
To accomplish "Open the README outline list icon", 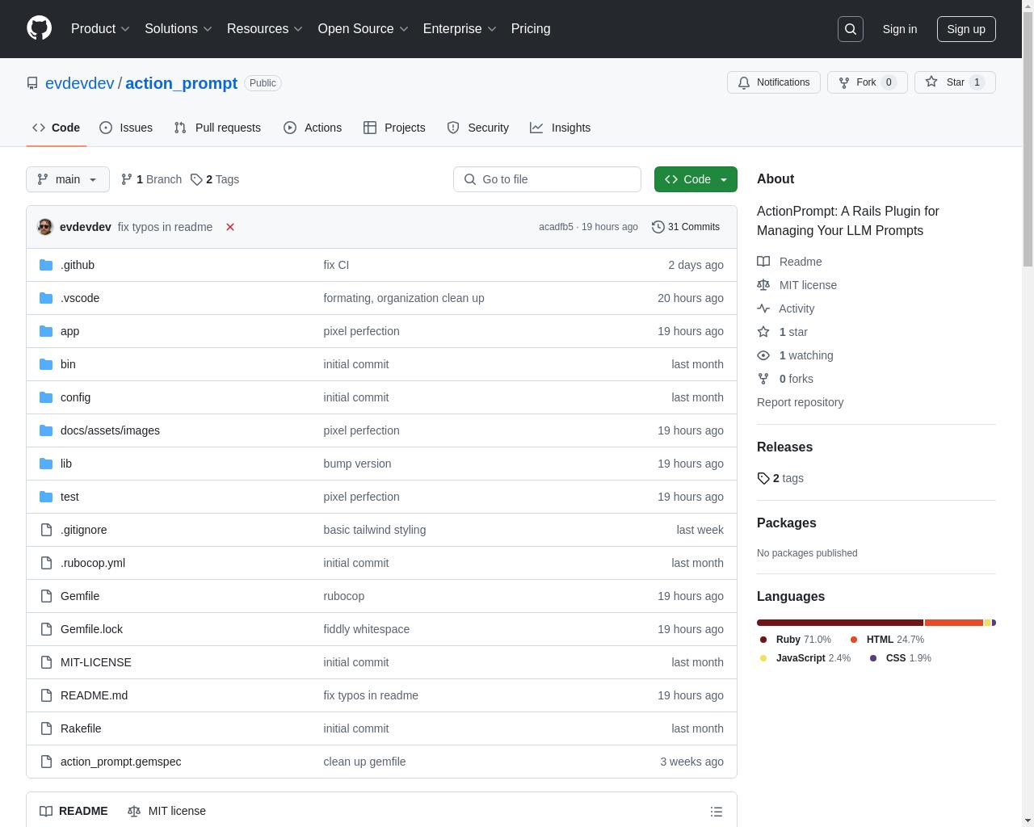I will 717,812.
